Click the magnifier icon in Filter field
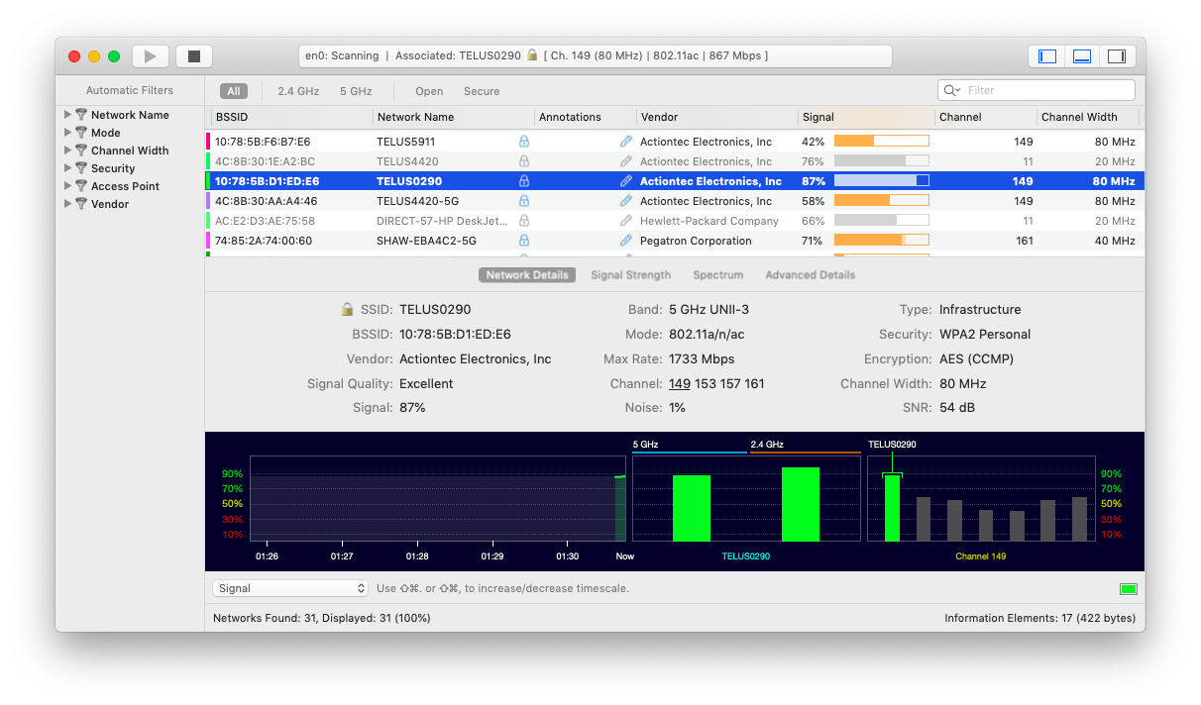Screen dimensions: 1201x705 coord(951,91)
